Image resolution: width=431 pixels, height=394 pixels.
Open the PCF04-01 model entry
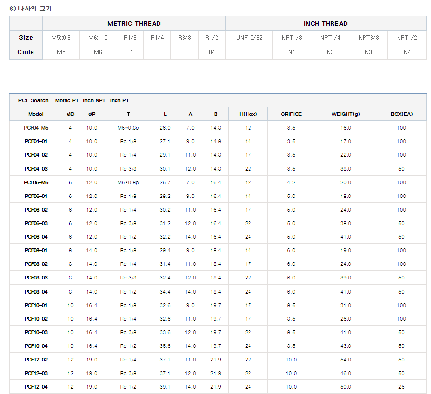36,141
